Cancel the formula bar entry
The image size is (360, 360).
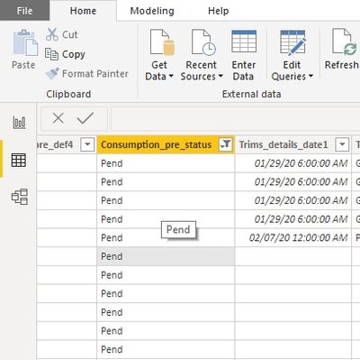58,118
